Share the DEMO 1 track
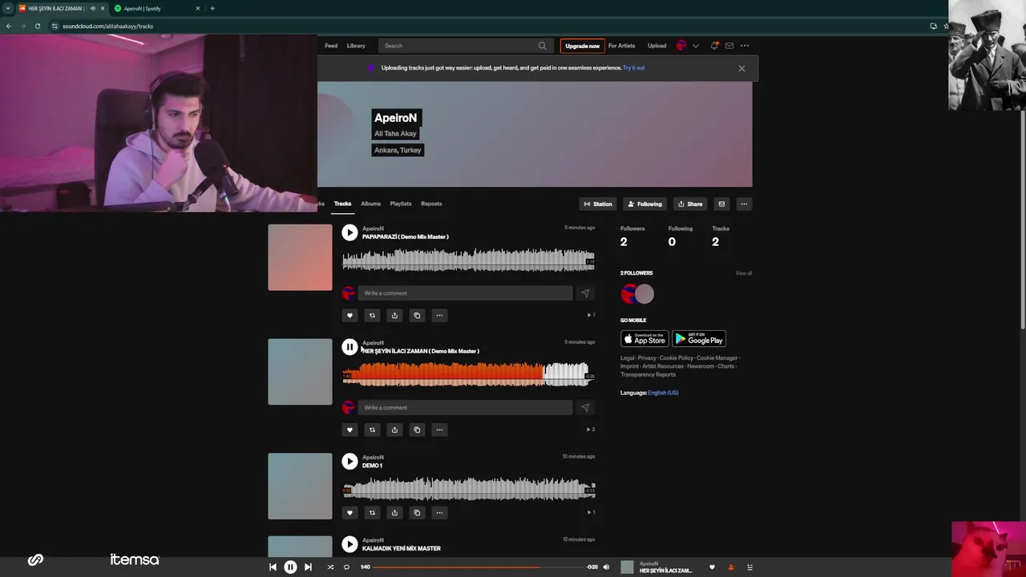This screenshot has height=577, width=1026. pyautogui.click(x=394, y=513)
